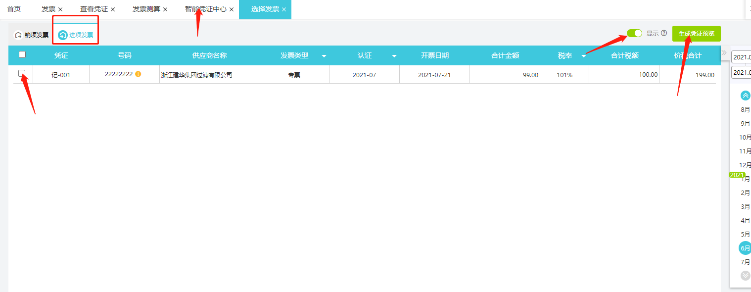Viewport: 751px width, 292px height.
Task: Close the 选择发票 tab
Action: click(x=284, y=9)
